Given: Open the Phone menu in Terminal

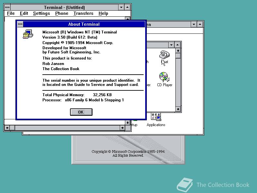Looking at the screenshot, I should coord(62,13).
